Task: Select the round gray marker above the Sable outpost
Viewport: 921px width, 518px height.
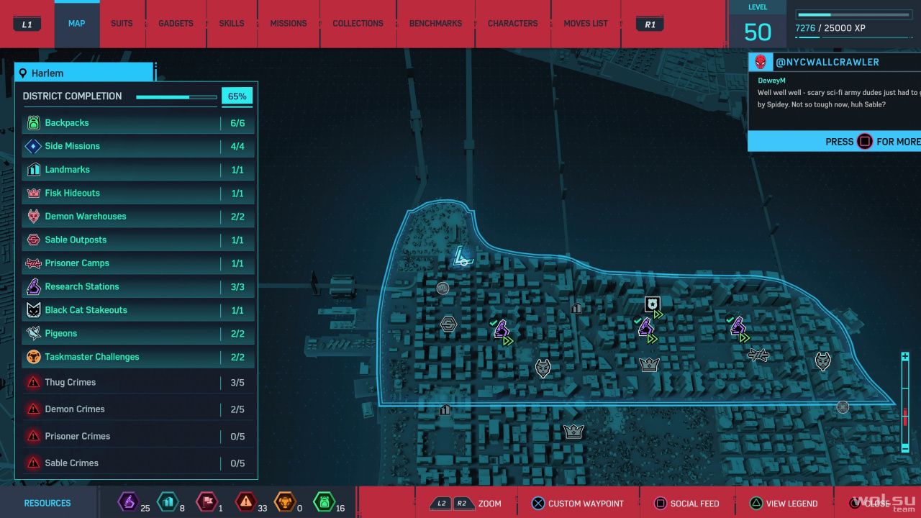Action: (x=443, y=288)
